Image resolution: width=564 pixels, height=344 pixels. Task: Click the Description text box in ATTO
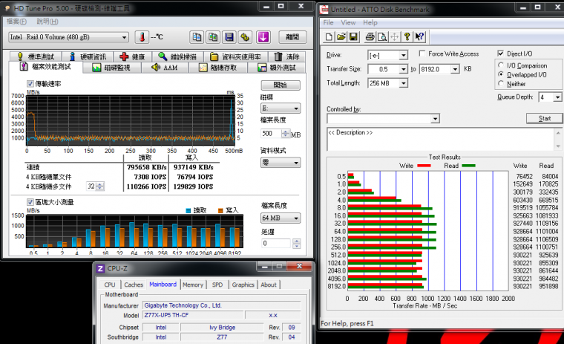(439, 140)
